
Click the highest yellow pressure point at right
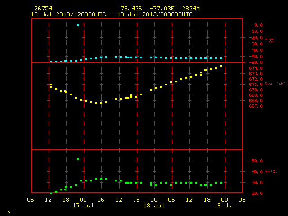(221, 66)
